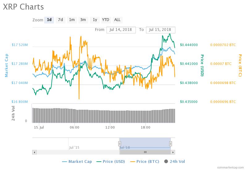Click the $0.435000 price axis label
Viewport: 247px width, 170px height.
pyautogui.click(x=189, y=102)
